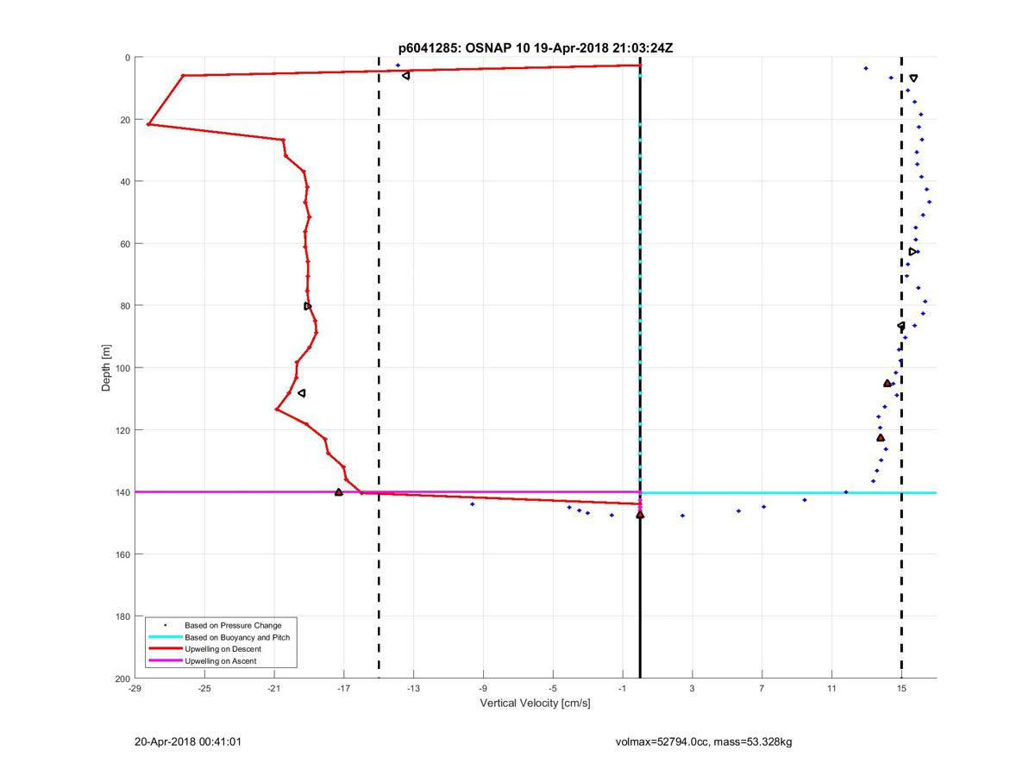Click the left-pointing triangle marker near 87 m on ascent

pyautogui.click(x=901, y=326)
